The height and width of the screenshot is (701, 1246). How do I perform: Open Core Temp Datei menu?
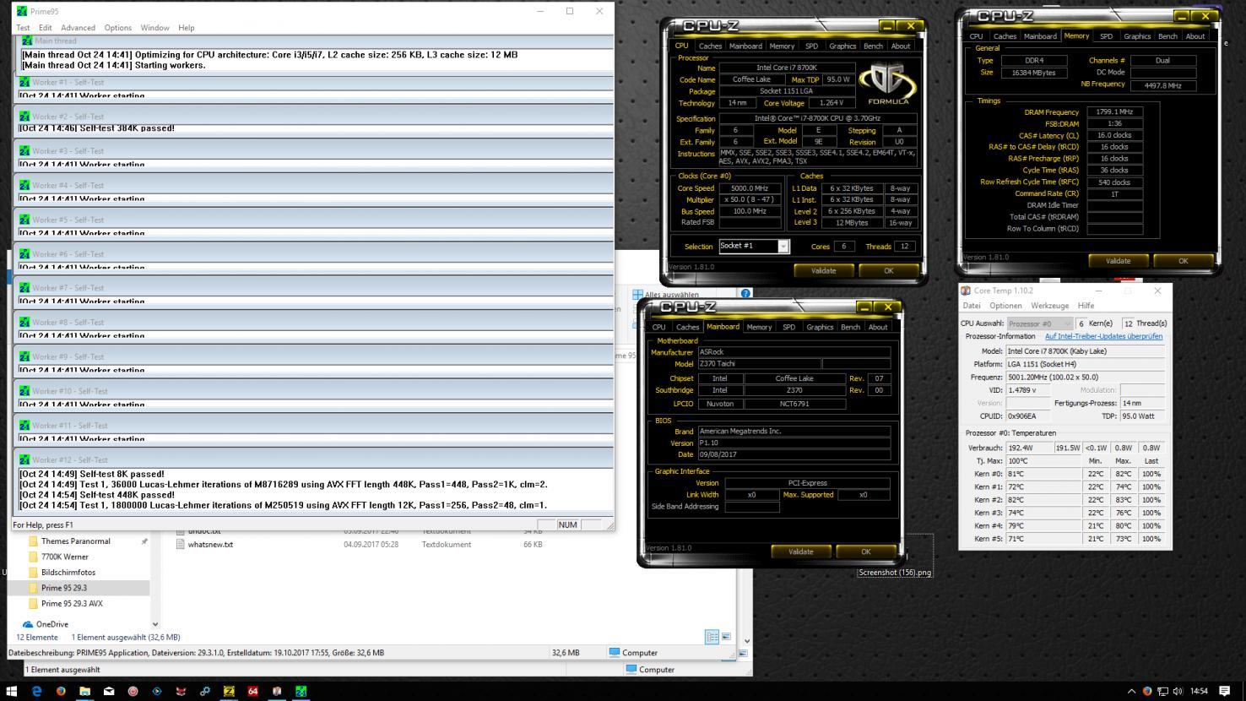tap(972, 306)
